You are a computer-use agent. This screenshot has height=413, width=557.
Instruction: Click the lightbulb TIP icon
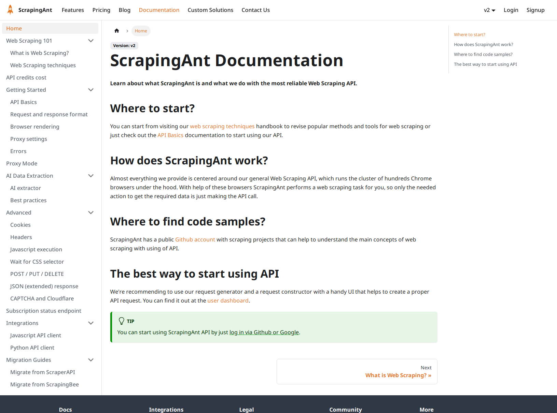coord(121,321)
